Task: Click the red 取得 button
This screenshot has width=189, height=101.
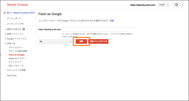Action: (x=81, y=41)
